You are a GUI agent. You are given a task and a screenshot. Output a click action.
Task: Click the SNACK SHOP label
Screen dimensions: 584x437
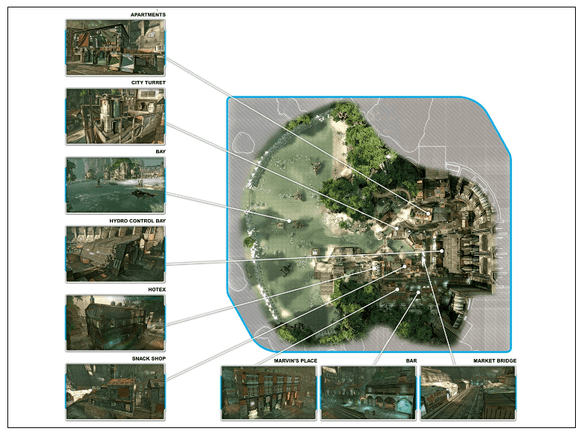tap(149, 359)
